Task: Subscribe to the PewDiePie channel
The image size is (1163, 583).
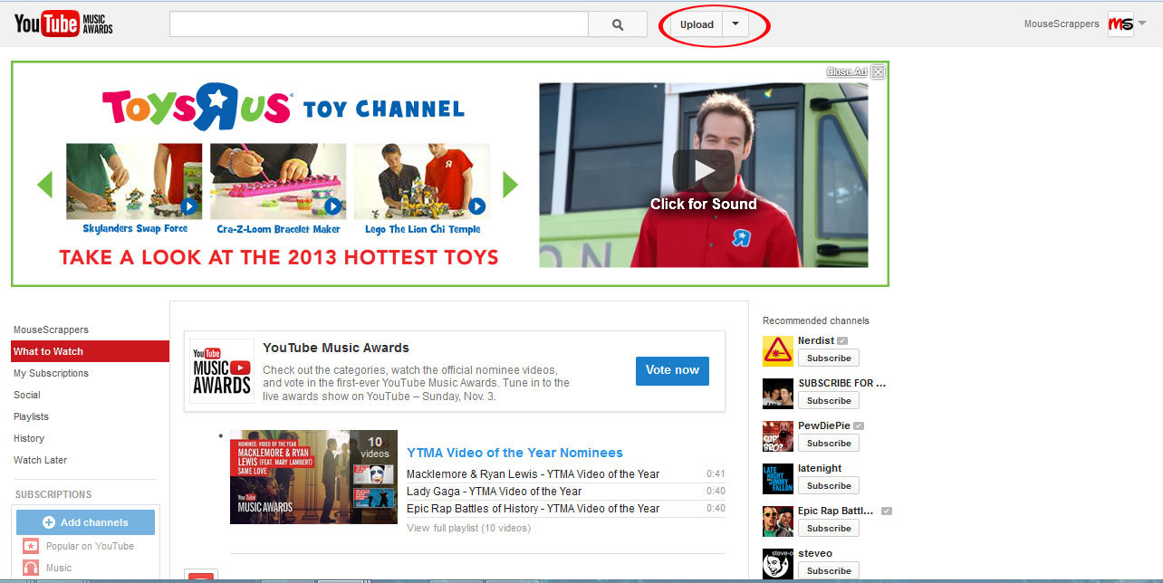Action: [x=829, y=443]
